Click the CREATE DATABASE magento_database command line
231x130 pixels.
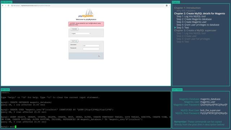[26, 102]
